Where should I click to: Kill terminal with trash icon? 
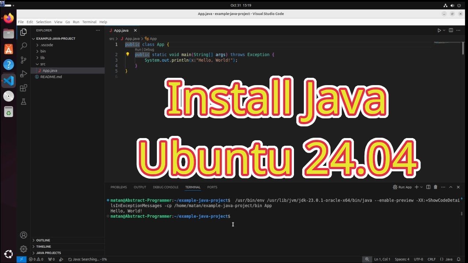point(435,187)
